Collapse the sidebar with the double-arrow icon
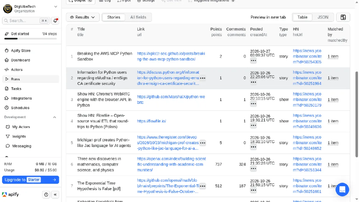 tap(55, 194)
